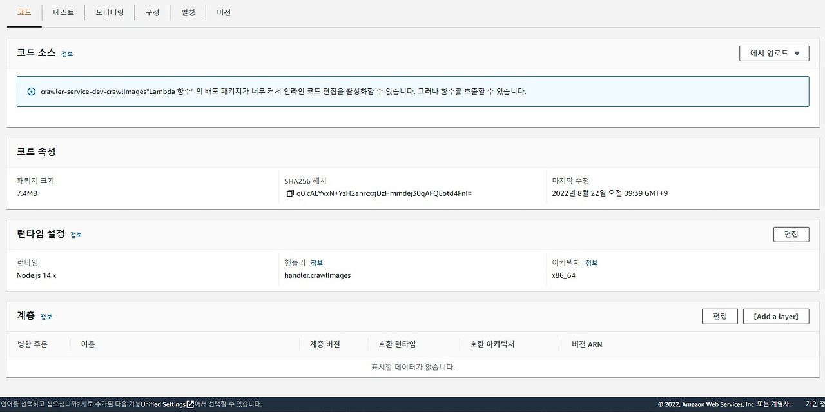Image resolution: width=825 pixels, height=412 pixels.
Task: Click the 정보 link beside 런타임 설정
Action: (76, 235)
